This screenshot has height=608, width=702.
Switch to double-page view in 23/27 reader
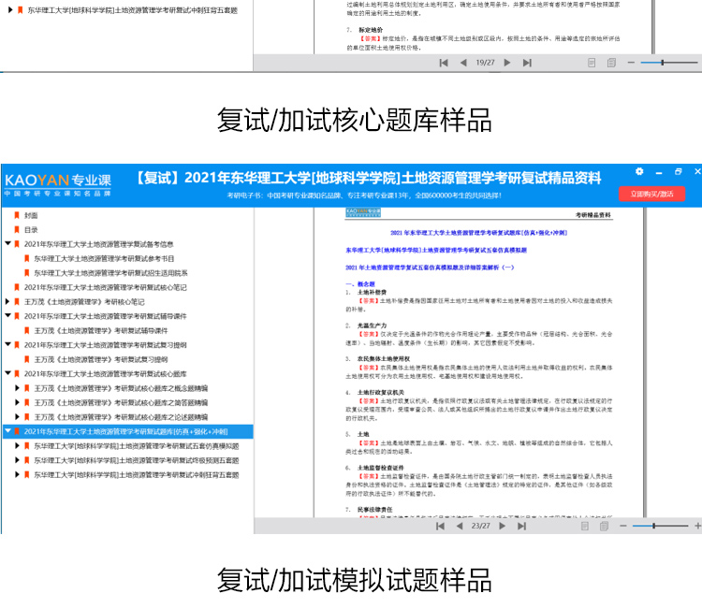click(x=604, y=526)
